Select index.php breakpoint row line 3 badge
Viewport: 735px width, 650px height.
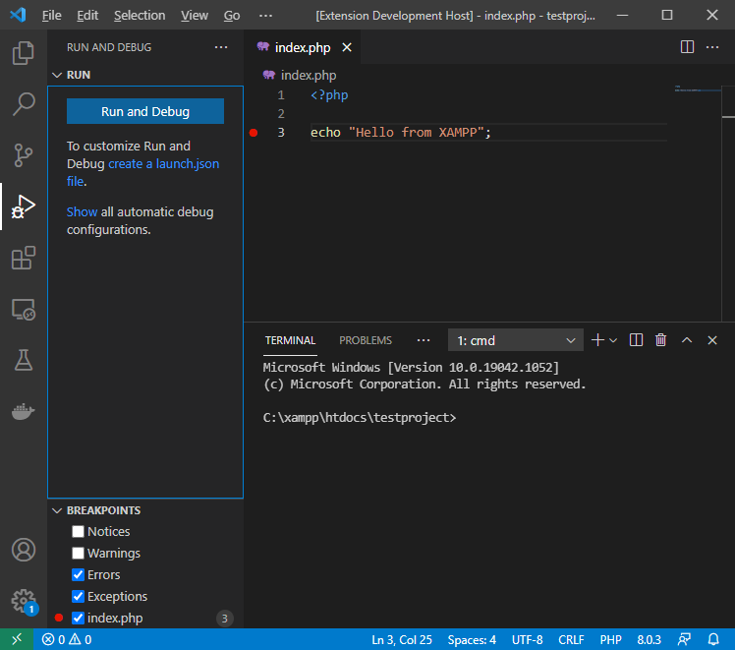point(225,619)
